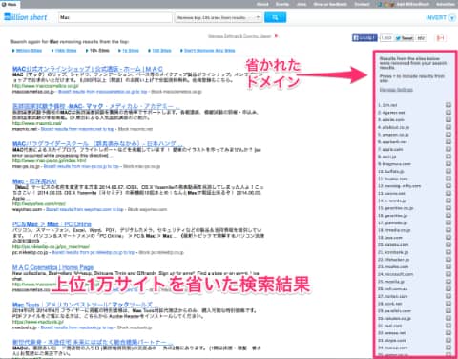Open Manage Settings & Country link
The width and height of the screenshot is (458, 359).
click(x=239, y=36)
